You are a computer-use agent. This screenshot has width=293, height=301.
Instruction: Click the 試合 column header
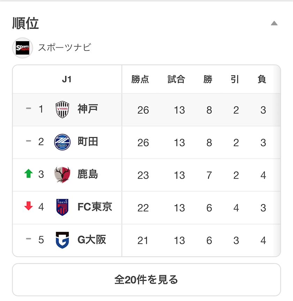[x=176, y=79]
